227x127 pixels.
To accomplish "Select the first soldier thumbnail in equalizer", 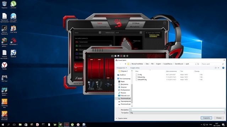I will [x=91, y=85].
